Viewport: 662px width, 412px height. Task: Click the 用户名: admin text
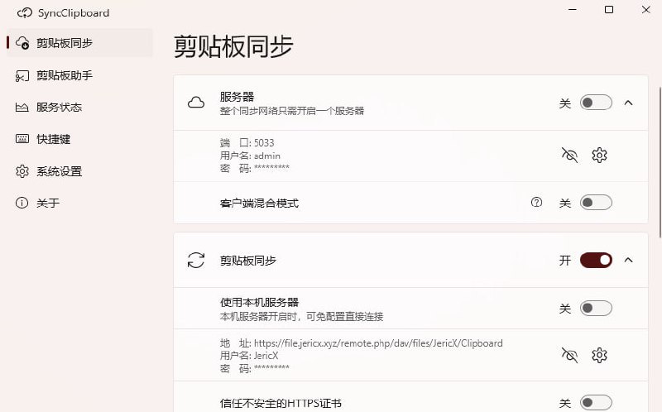pyautogui.click(x=250, y=156)
